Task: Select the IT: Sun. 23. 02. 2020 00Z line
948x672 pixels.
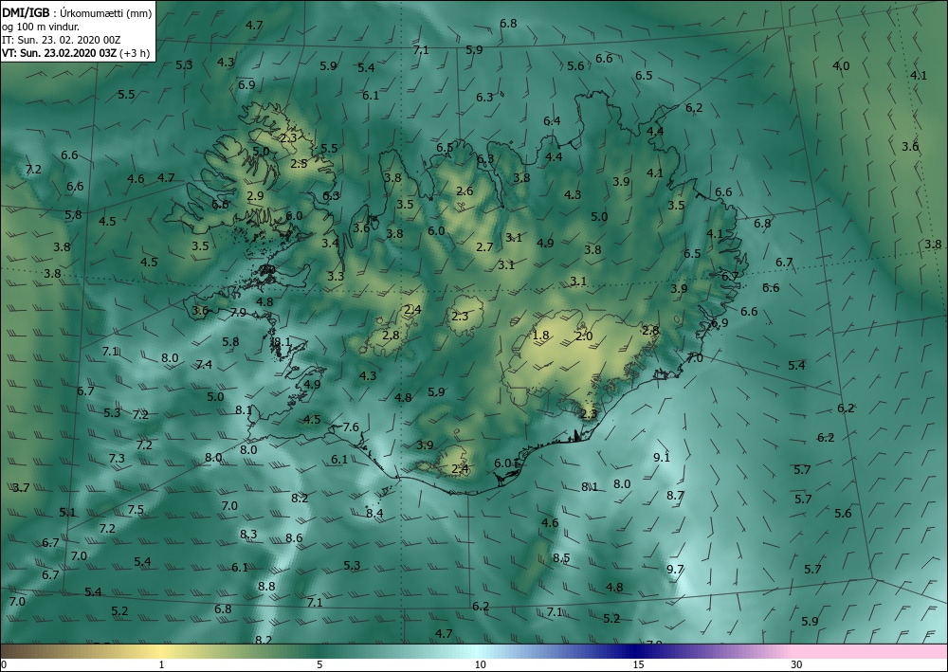Action: (x=62, y=40)
